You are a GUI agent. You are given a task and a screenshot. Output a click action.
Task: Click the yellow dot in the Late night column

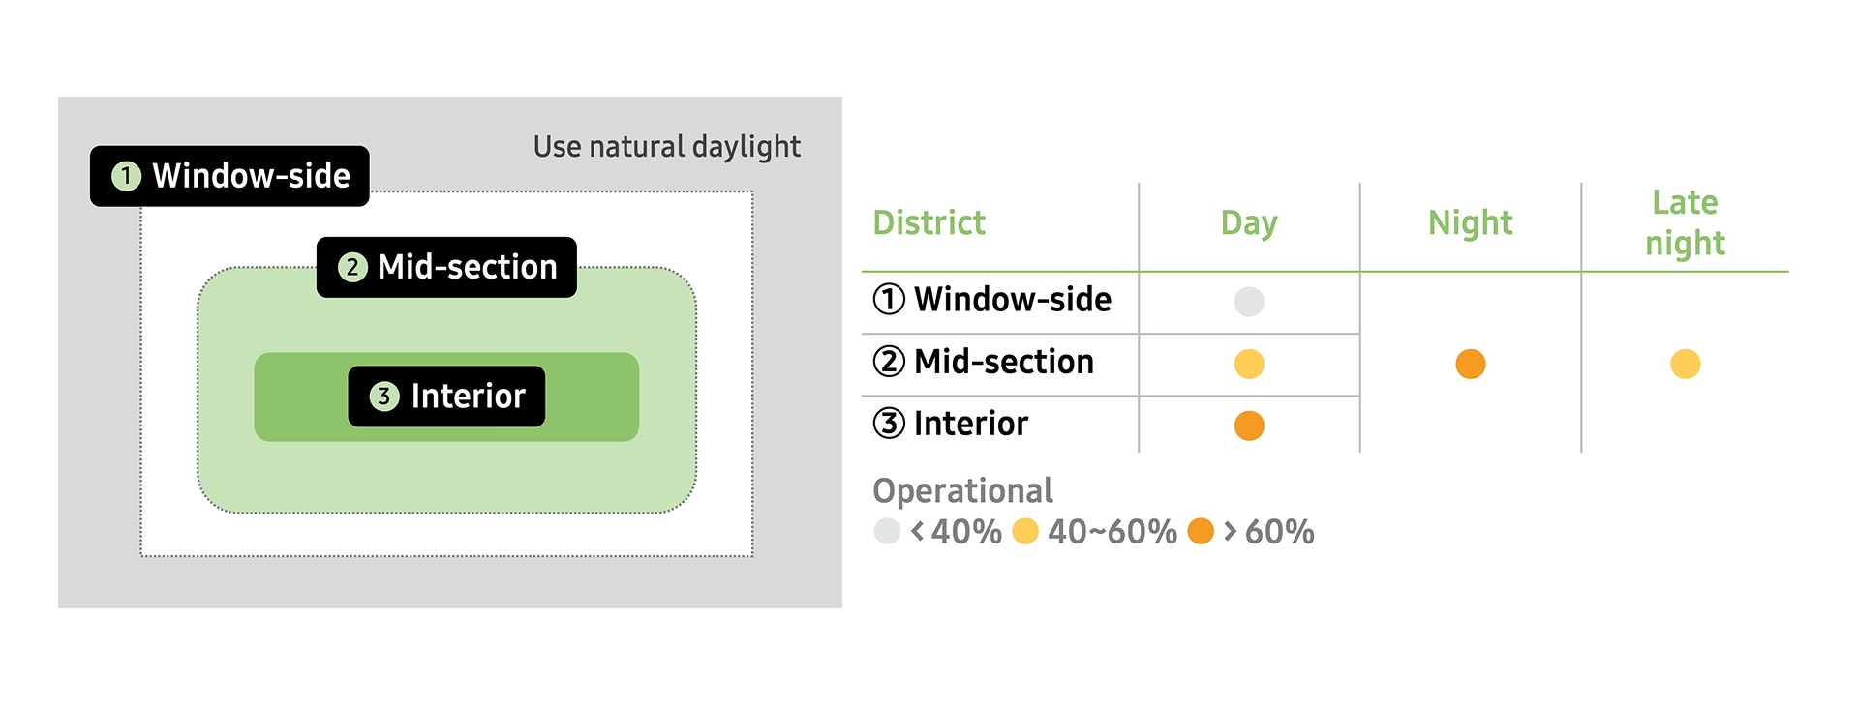[1685, 364]
